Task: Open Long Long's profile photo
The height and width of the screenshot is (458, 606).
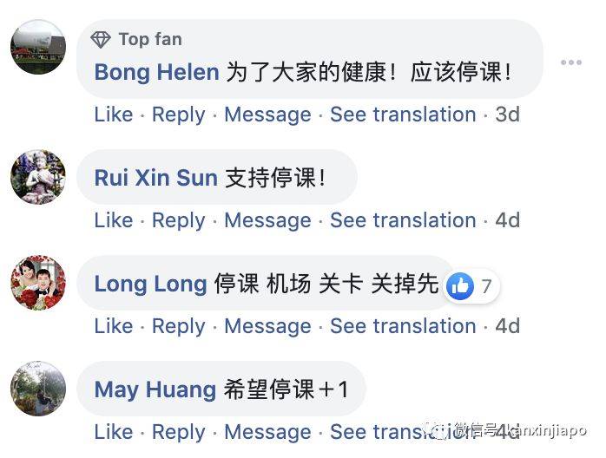Action: pos(37,283)
